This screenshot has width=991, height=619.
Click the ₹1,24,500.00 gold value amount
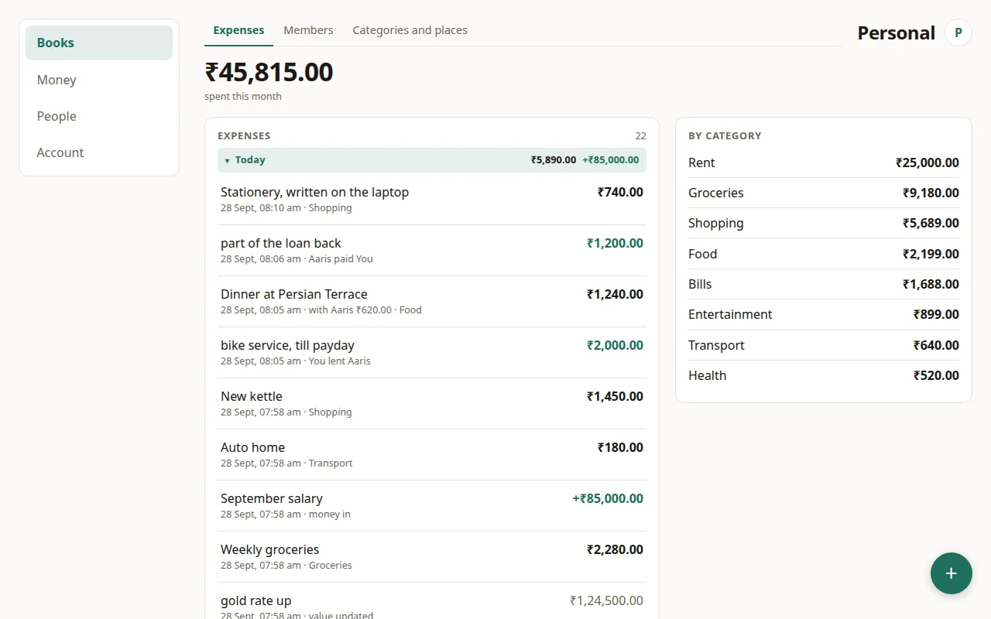pos(606,600)
